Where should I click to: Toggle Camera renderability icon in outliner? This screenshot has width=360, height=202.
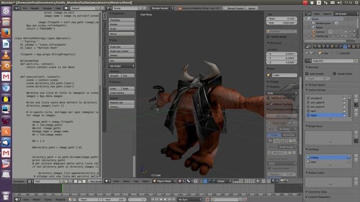pyautogui.click(x=354, y=32)
